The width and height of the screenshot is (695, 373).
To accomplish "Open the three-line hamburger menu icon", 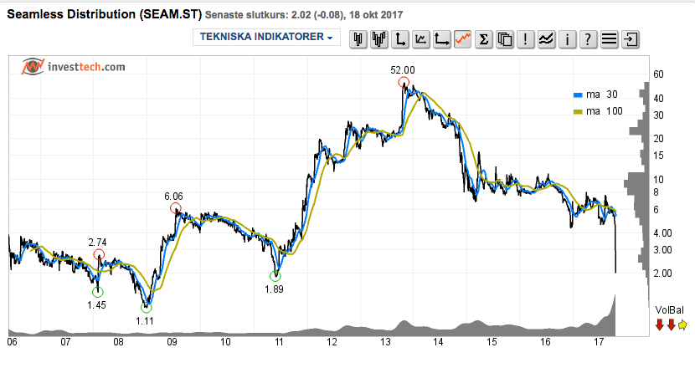I will pyautogui.click(x=609, y=39).
